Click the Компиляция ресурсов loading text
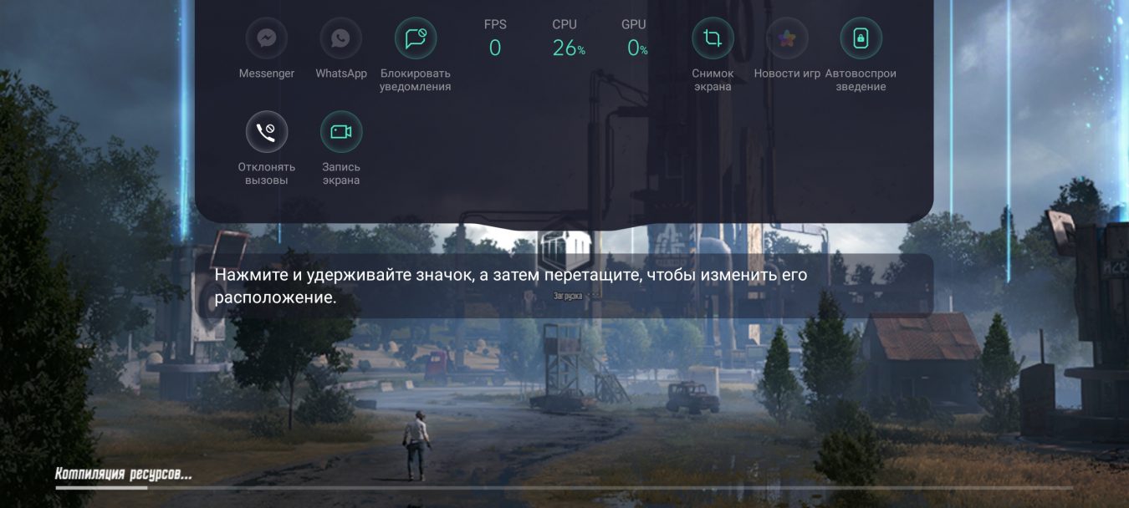 (124, 475)
